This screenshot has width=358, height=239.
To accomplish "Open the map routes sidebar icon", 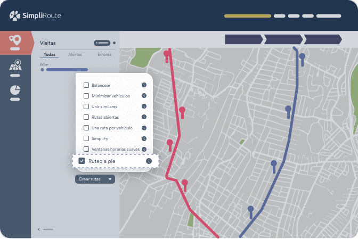I will [15, 65].
